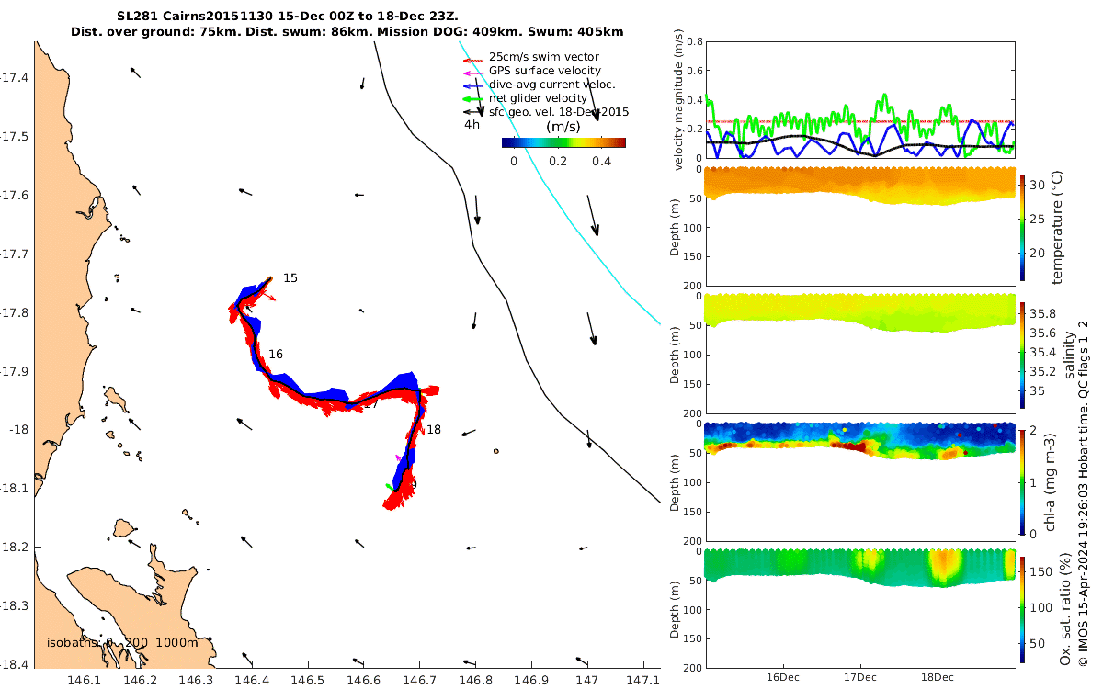Click the '0.4' tick on the velocity colorbar
This screenshot has height=689, width=1103.
pyautogui.click(x=602, y=161)
